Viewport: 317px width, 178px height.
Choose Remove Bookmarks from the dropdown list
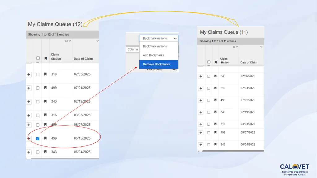[x=159, y=64]
